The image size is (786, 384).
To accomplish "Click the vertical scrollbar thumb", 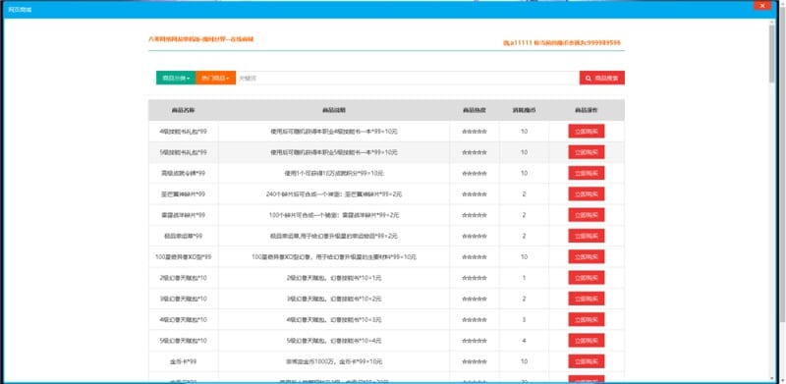I will click(x=772, y=54).
